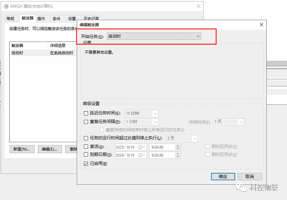This screenshot has width=287, height=200.
Task: Enable the 激活 checkbox
Action: tap(86, 146)
